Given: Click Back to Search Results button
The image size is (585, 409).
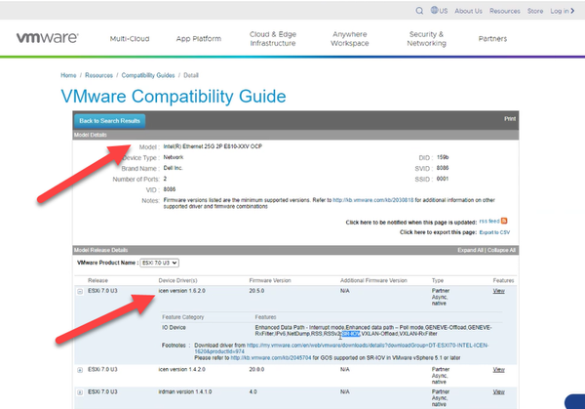Looking at the screenshot, I should point(110,120).
